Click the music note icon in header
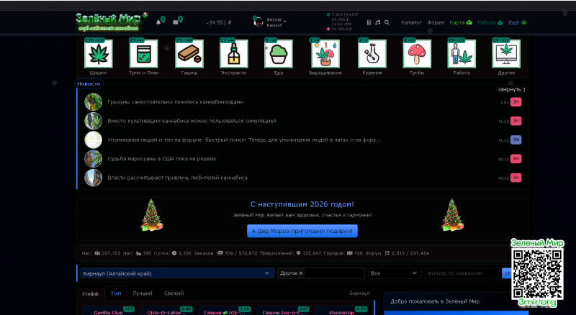The width and height of the screenshot is (576, 315). (x=378, y=22)
